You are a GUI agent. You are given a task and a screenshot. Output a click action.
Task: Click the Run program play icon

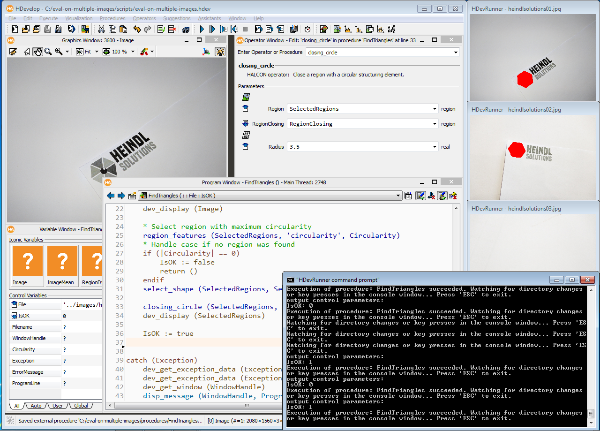pyautogui.click(x=202, y=29)
